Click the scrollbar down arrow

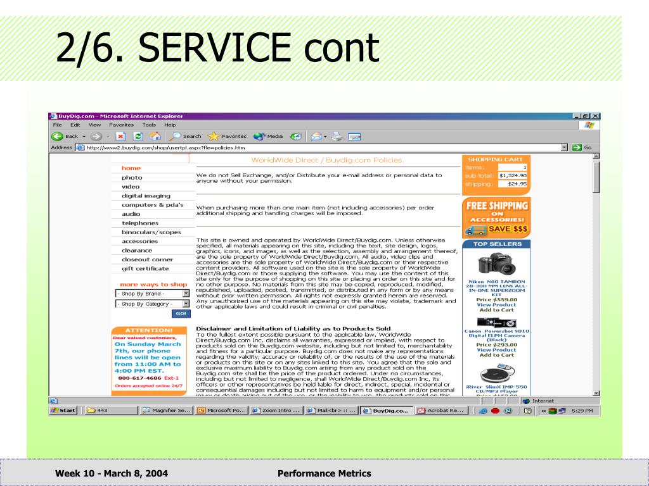(x=596, y=394)
